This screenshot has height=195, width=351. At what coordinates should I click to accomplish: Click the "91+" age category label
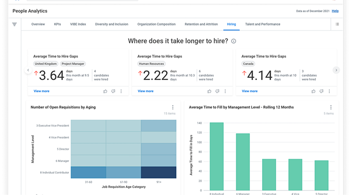pos(159,182)
